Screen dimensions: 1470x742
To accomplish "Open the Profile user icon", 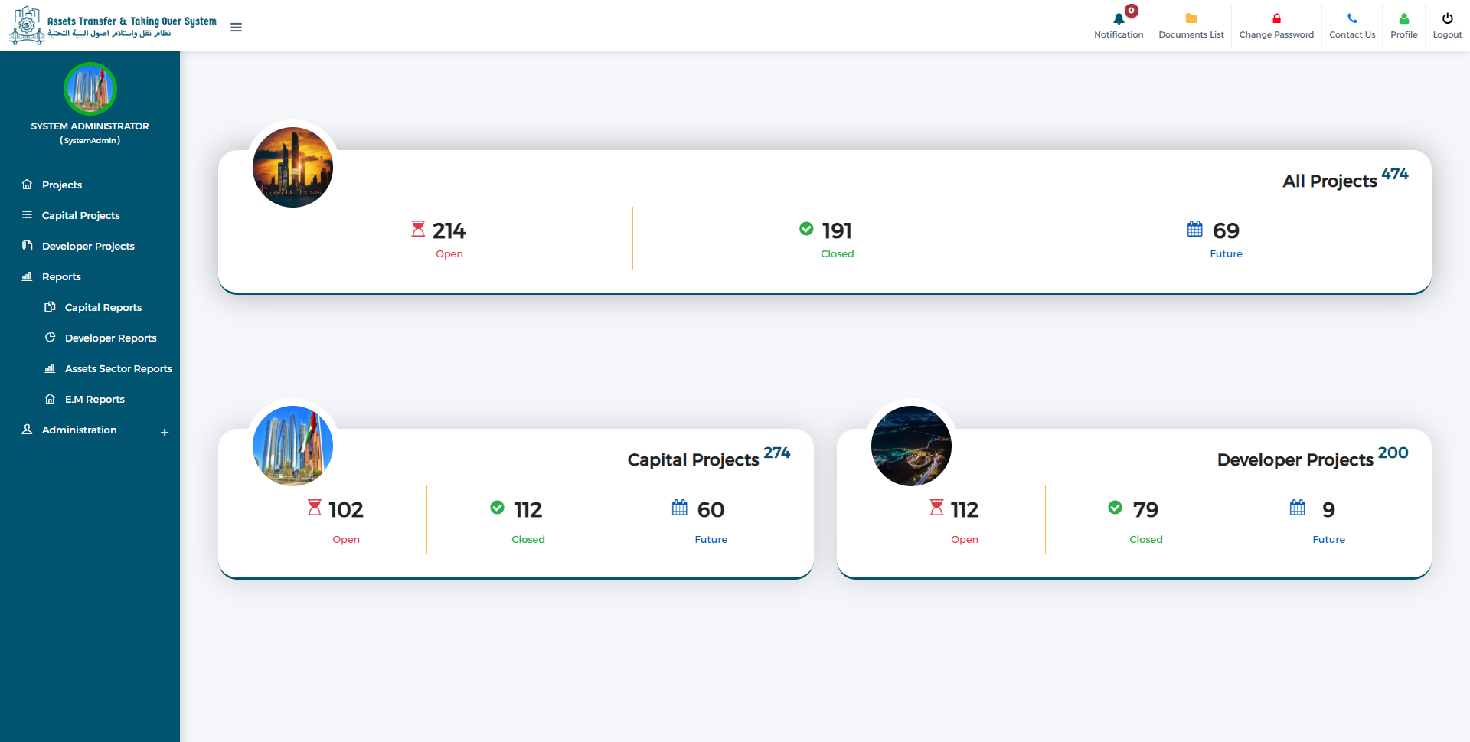I will (x=1404, y=18).
